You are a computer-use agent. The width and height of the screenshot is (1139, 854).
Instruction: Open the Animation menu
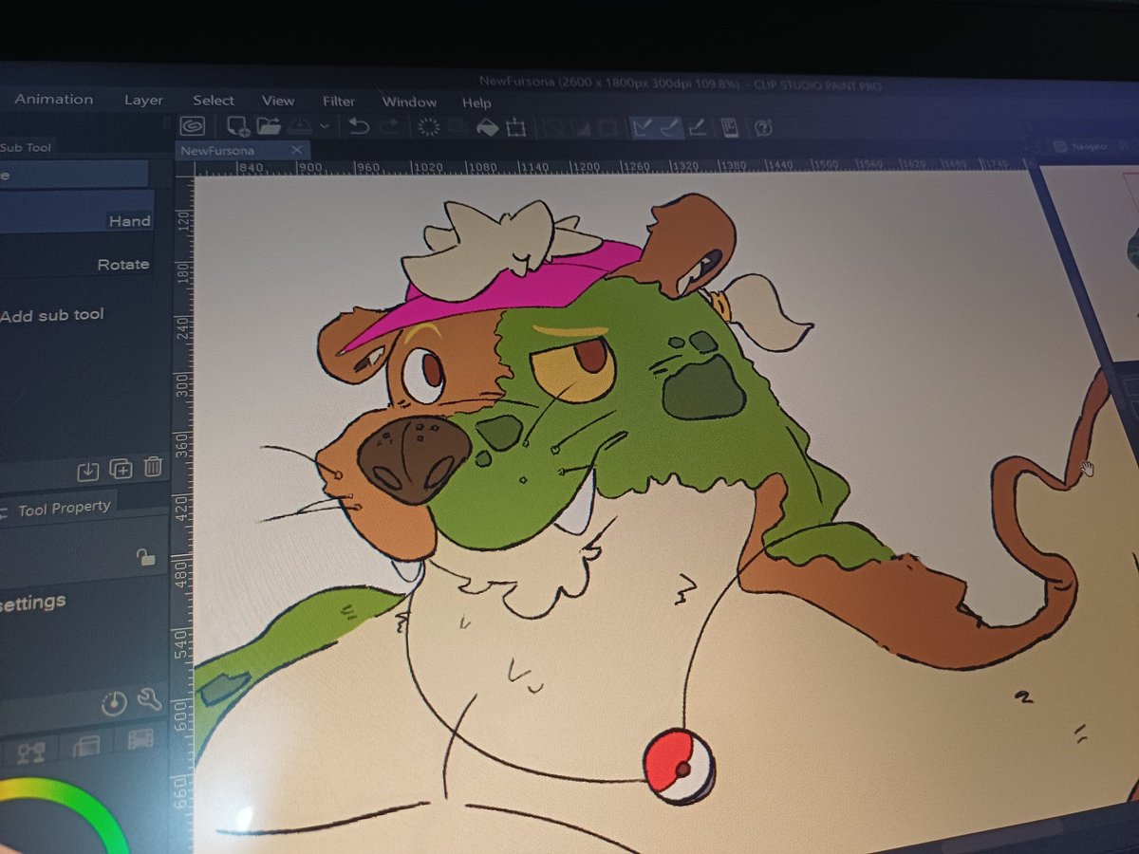pos(54,99)
